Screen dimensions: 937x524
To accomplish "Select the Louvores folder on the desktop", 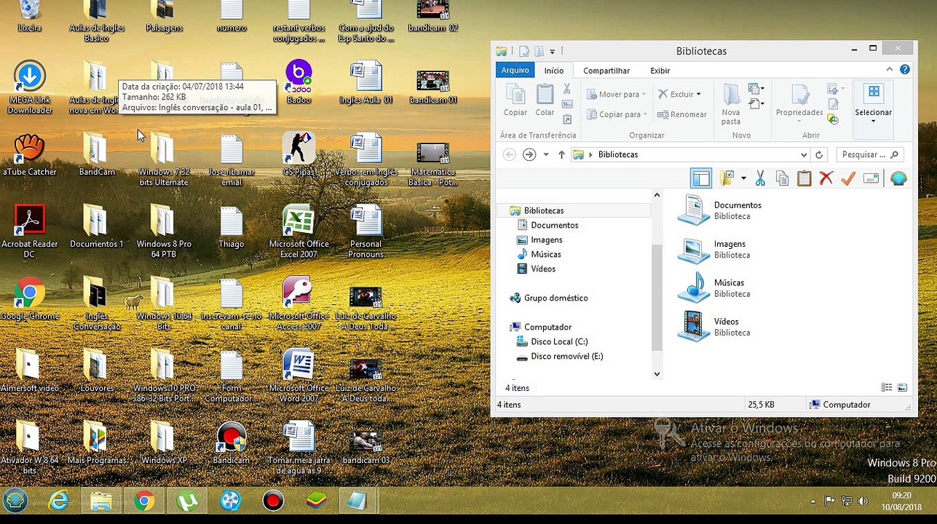I will tap(97, 371).
